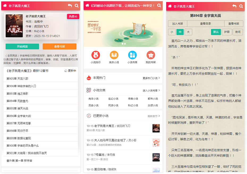The image size is (247, 174).
Task: Click the 开始阅读 button
Action: (22, 46)
